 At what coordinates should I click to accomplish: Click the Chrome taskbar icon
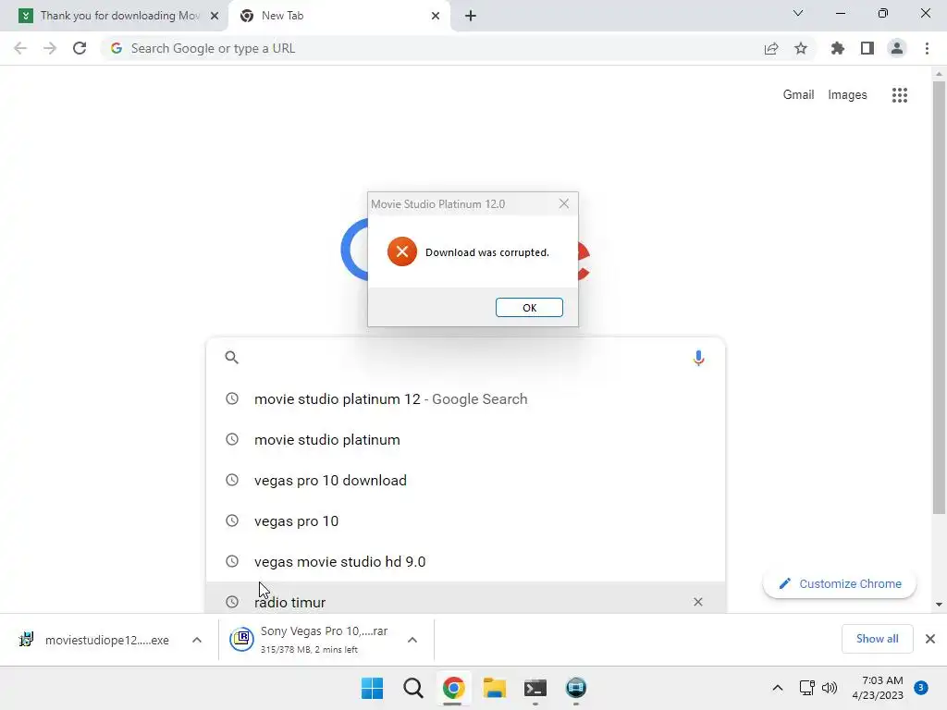click(453, 688)
